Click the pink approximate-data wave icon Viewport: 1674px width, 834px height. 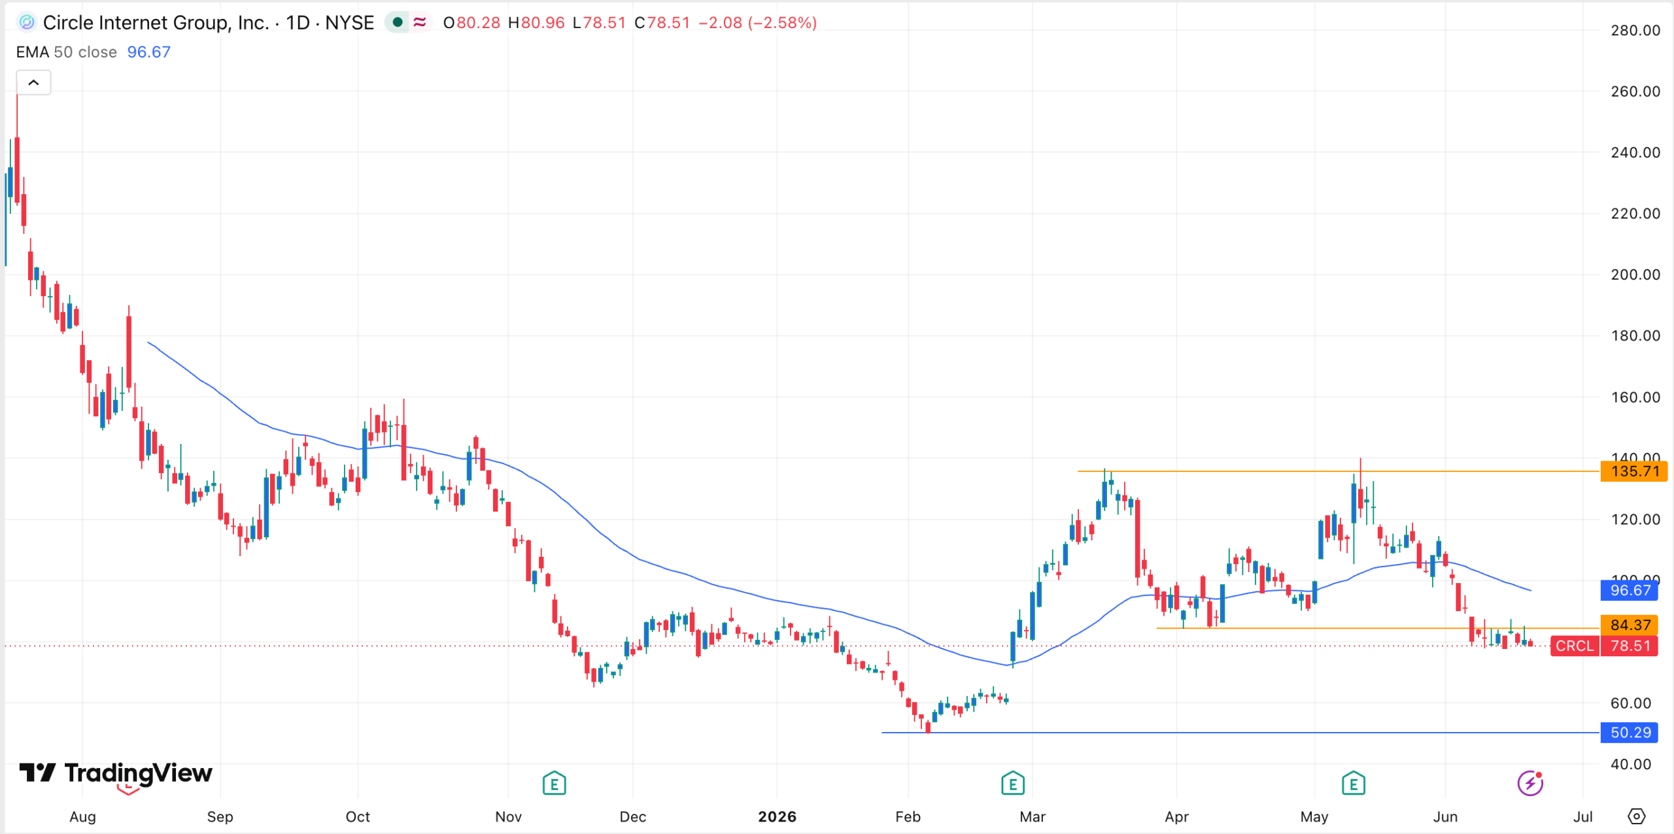click(420, 22)
